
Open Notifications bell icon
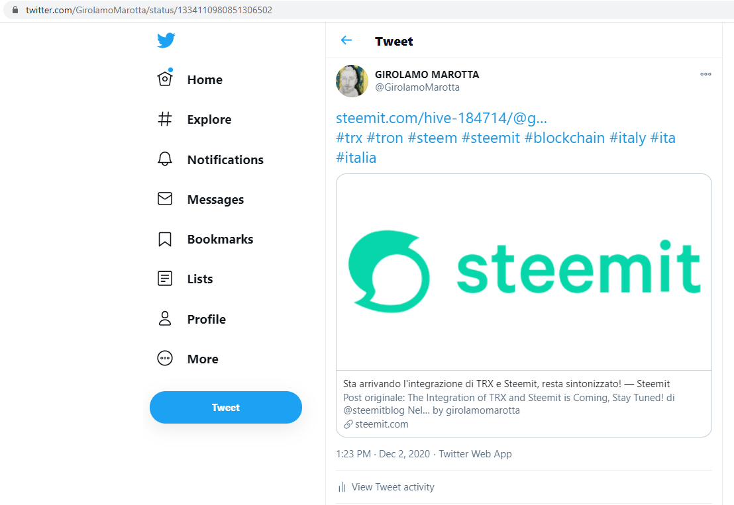pos(165,160)
